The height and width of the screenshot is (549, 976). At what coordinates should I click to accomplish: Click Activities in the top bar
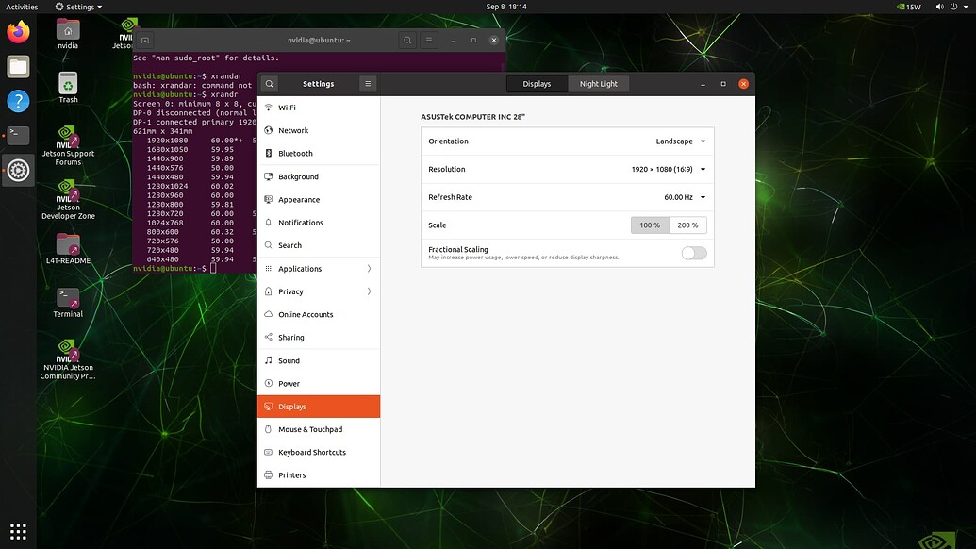tap(21, 6)
